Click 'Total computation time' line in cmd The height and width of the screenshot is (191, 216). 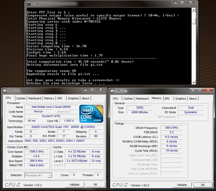click(x=80, y=62)
